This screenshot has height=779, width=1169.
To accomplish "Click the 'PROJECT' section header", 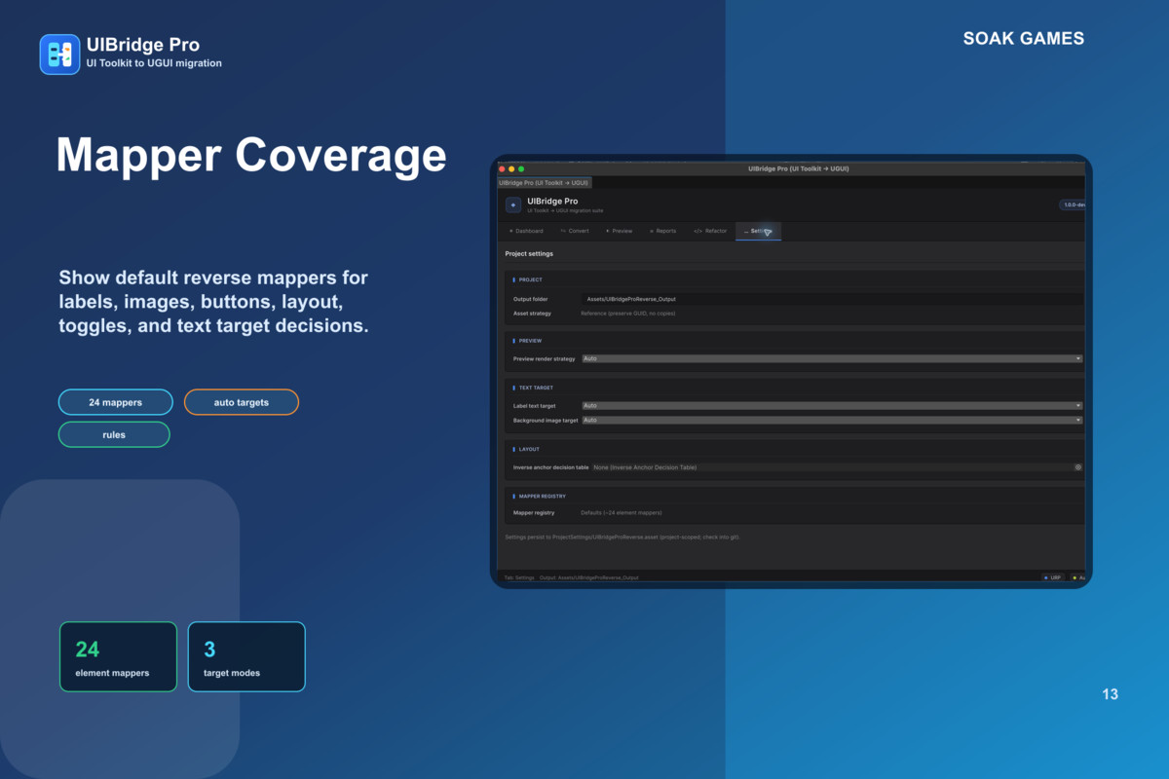I will point(530,279).
